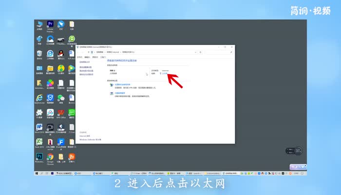Viewport: 341px width, 195px height.
Task: Launch Internet Explorer iexplore.exe shortcut
Action: point(39,99)
